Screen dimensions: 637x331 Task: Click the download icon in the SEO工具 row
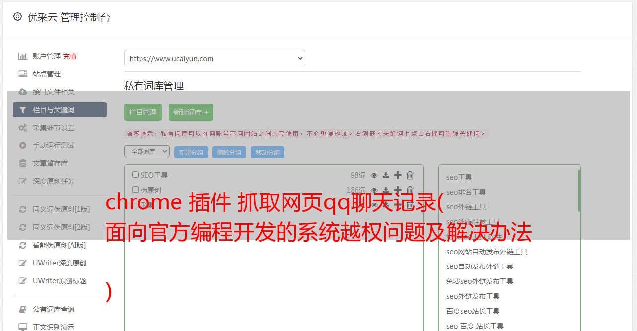pos(386,175)
